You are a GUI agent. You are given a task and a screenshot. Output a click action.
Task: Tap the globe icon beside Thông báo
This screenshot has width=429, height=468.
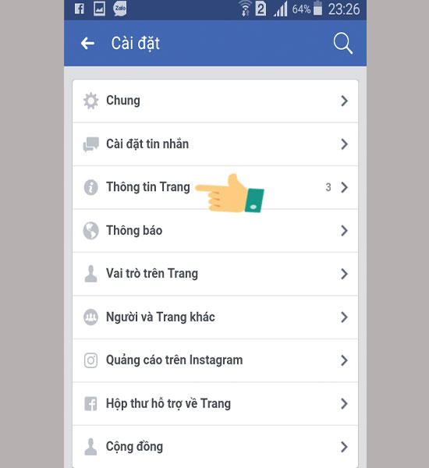point(90,231)
